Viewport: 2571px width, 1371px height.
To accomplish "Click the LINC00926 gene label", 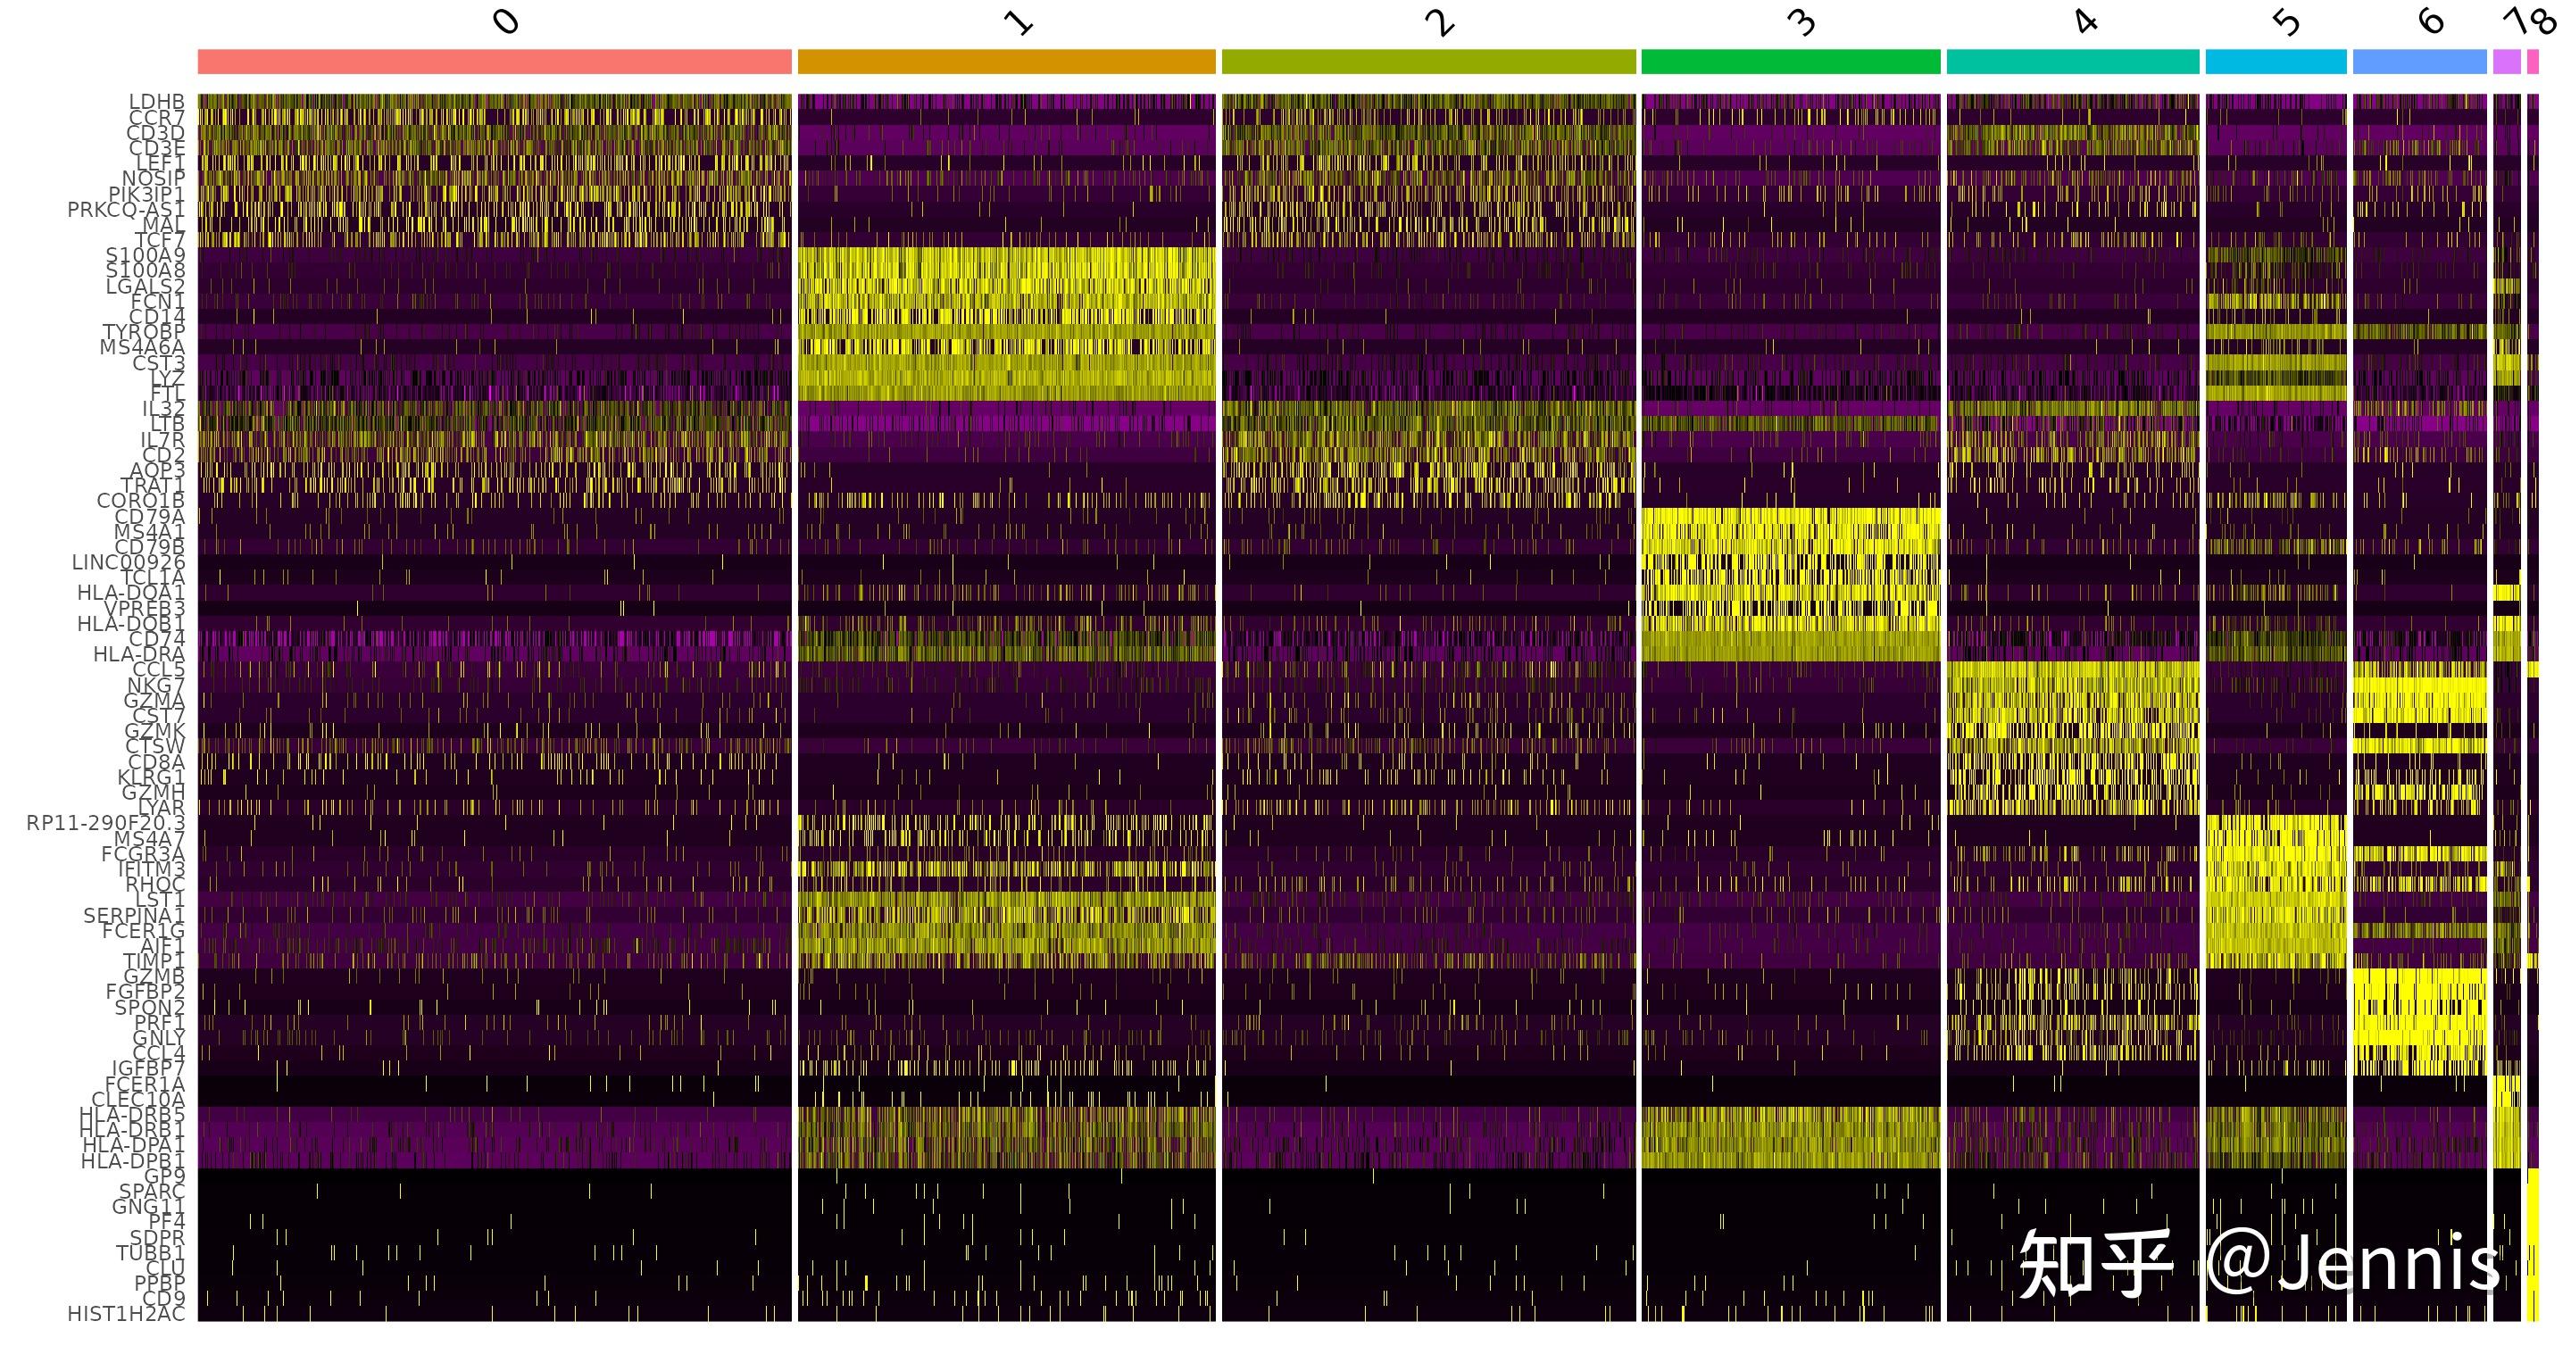I will 128,562.
